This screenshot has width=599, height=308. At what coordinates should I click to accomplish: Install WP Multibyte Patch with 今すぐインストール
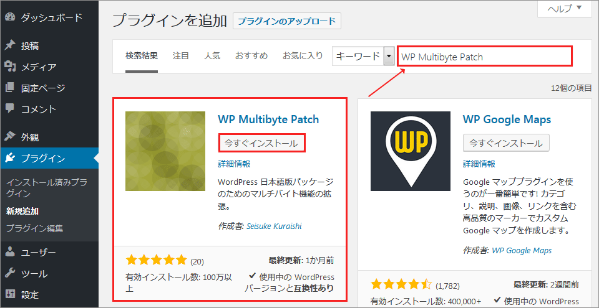[x=261, y=142]
